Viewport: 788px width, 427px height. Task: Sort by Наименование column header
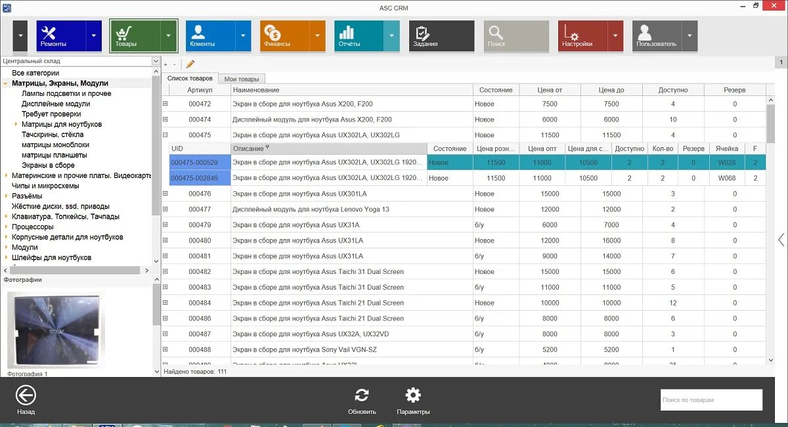coord(352,90)
